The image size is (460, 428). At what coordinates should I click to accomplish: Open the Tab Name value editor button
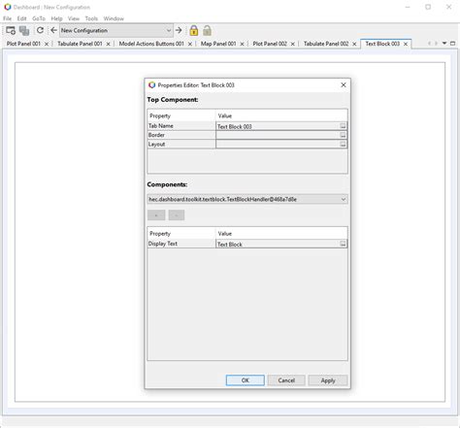click(x=343, y=126)
